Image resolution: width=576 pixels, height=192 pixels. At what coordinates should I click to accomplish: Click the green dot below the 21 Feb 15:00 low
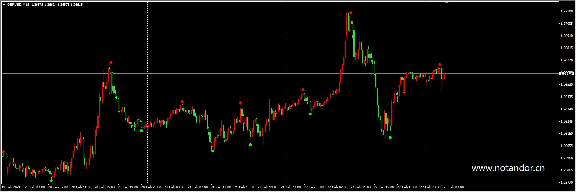tap(251, 145)
